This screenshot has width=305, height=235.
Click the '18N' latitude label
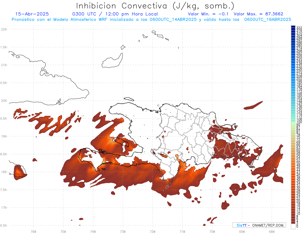click(x=4, y=172)
